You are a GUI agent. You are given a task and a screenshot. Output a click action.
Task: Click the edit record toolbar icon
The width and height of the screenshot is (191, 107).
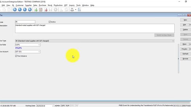(x=41, y=10)
